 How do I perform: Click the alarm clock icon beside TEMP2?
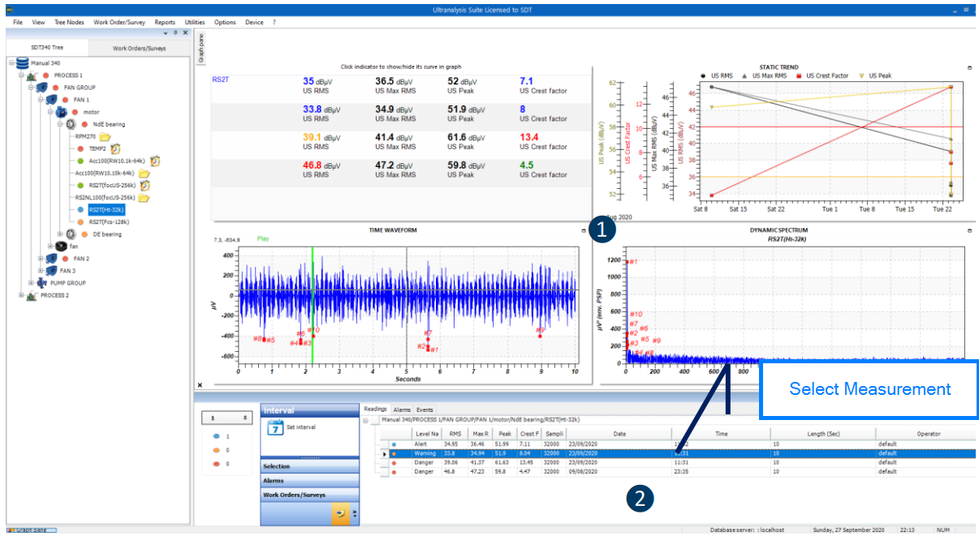pos(115,148)
